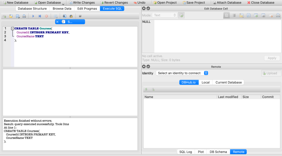Viewport: 282px width, 156px height.
Task: Click inside the cell editor text area
Action: coord(218,36)
